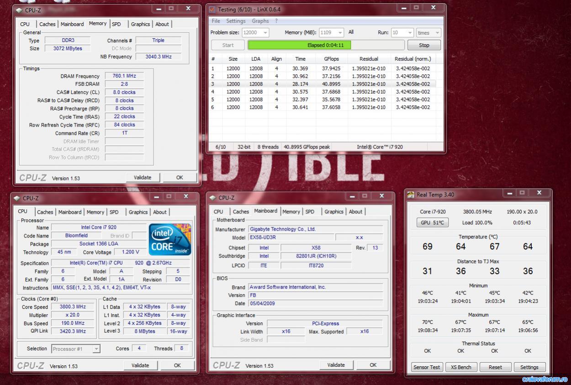Viewport: 571px width, 385px height.
Task: Click the Align column header in LinX
Action: tap(276, 59)
